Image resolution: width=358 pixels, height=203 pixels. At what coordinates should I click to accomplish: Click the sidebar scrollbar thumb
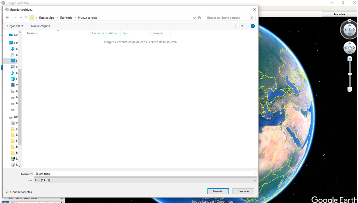pyautogui.click(x=20, y=107)
